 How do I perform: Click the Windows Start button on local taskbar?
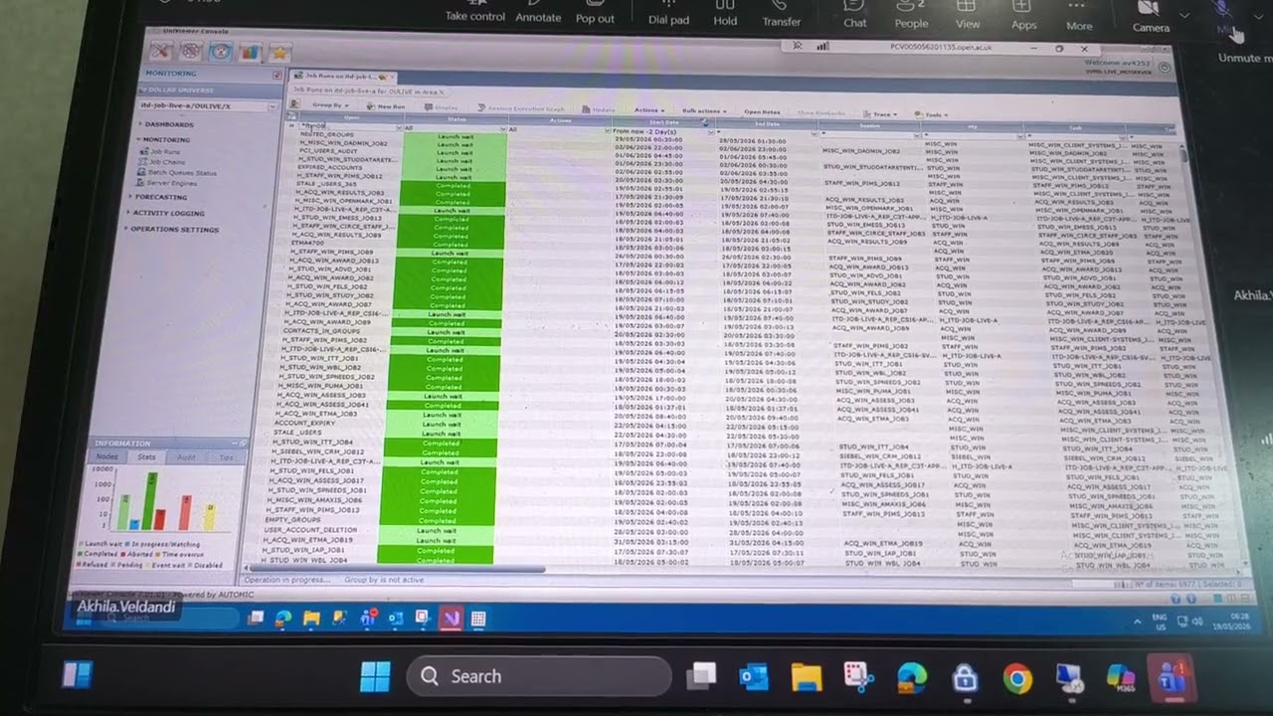coord(375,677)
